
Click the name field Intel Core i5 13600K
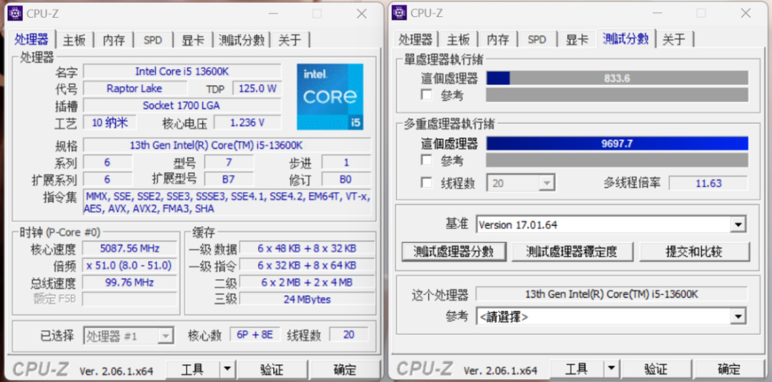182,71
